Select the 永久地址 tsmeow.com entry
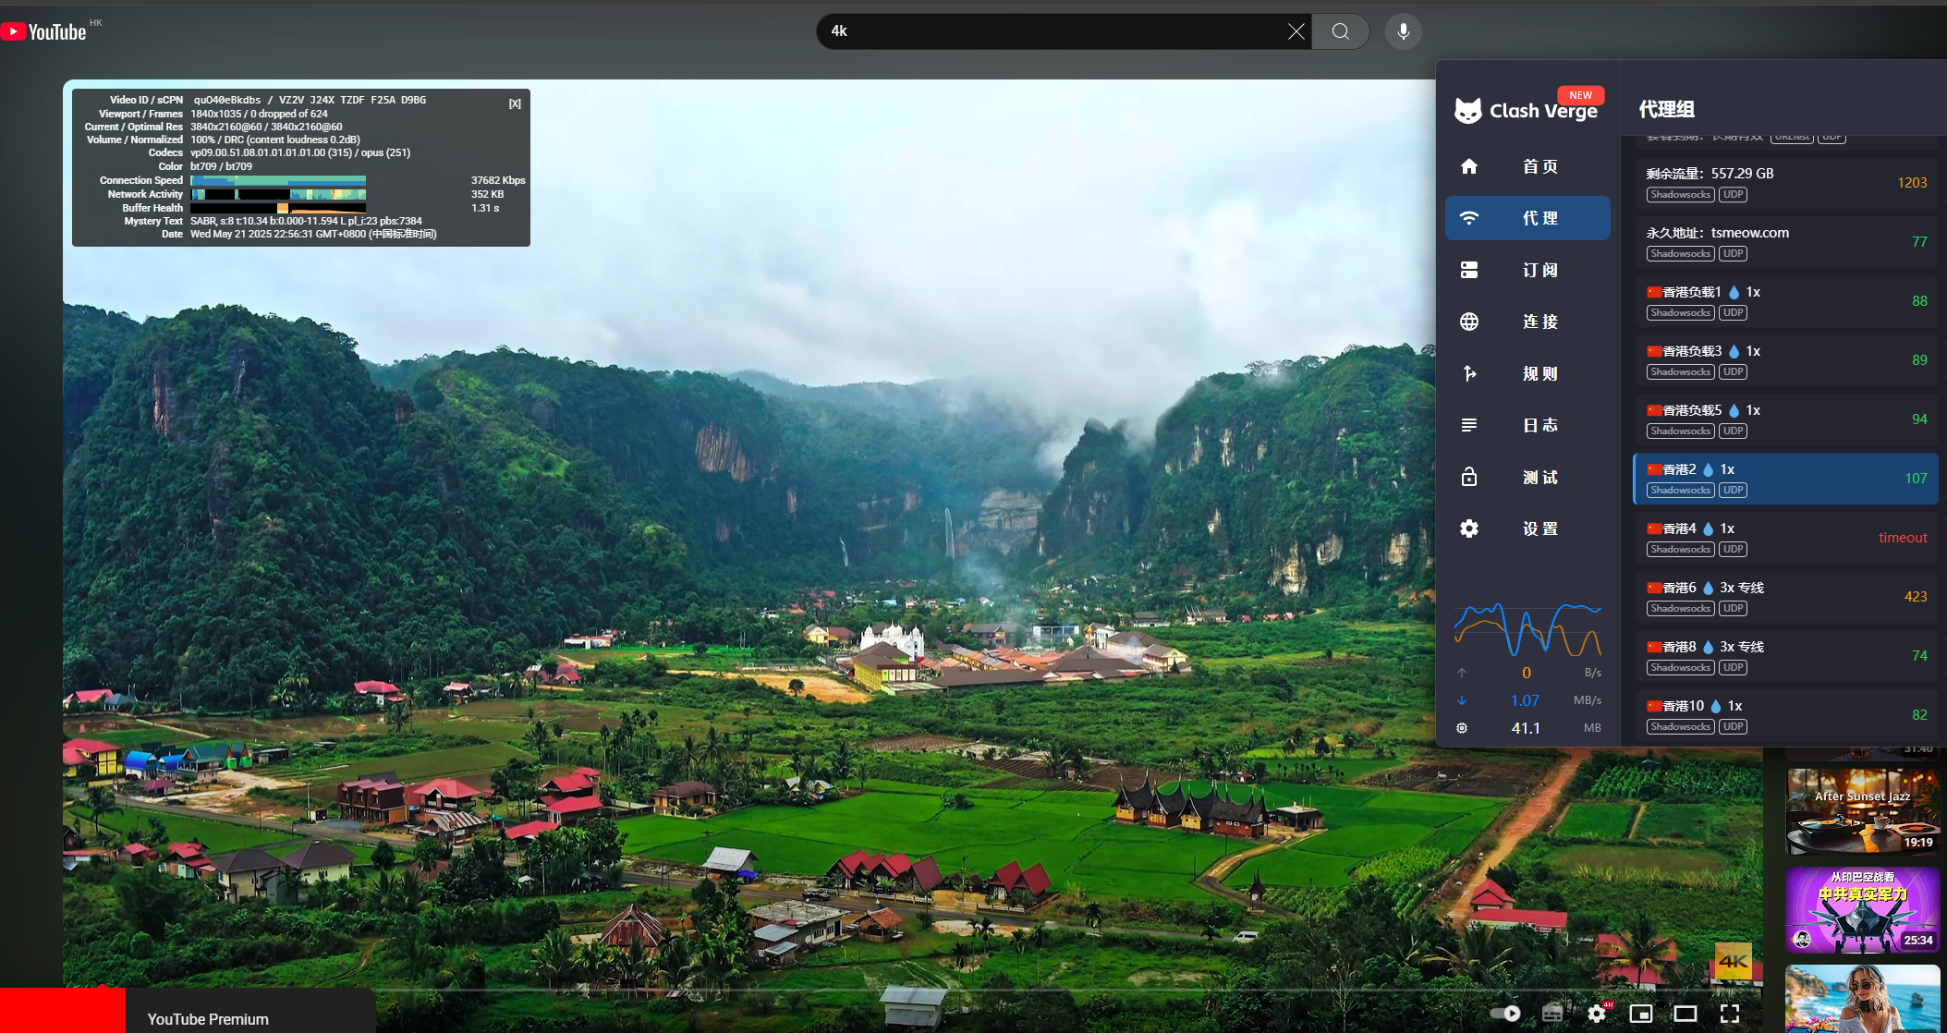This screenshot has height=1033, width=1947. [1785, 242]
